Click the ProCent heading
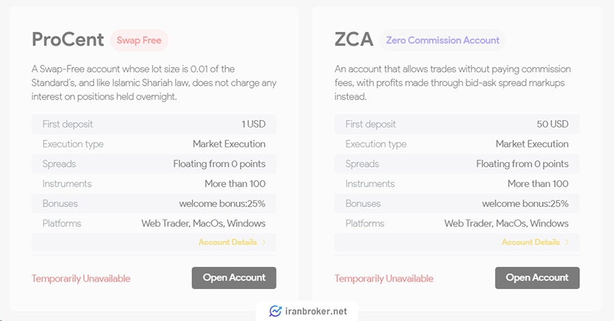614x321 pixels. [x=68, y=40]
